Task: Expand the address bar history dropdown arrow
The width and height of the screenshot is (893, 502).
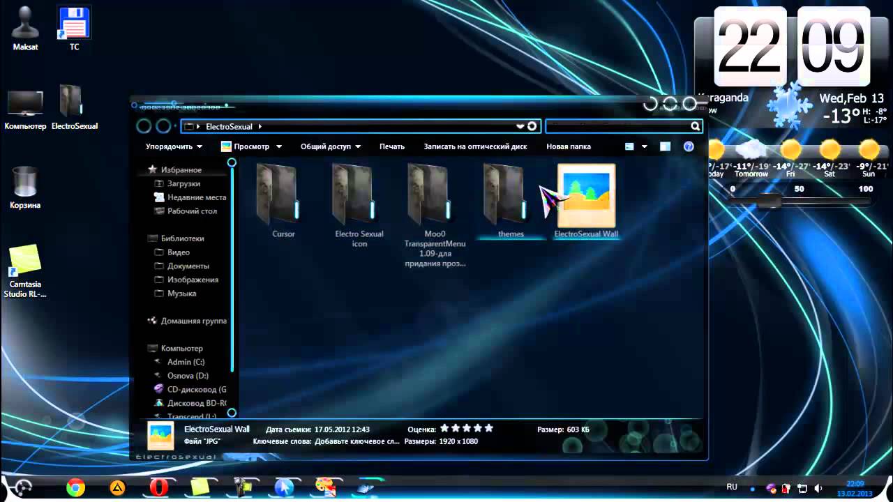Action: [520, 126]
